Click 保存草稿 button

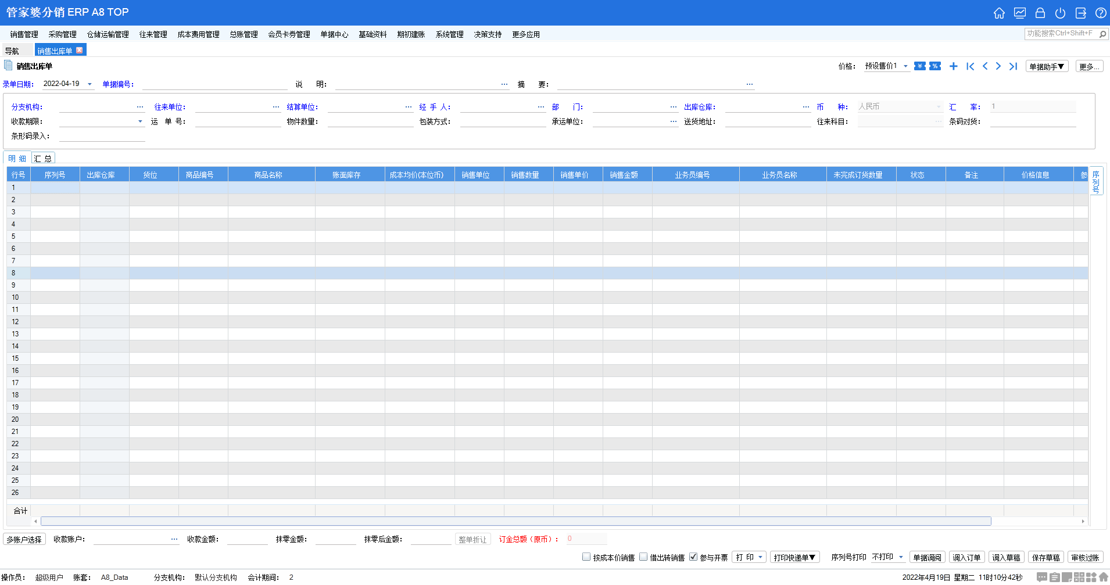click(1045, 557)
